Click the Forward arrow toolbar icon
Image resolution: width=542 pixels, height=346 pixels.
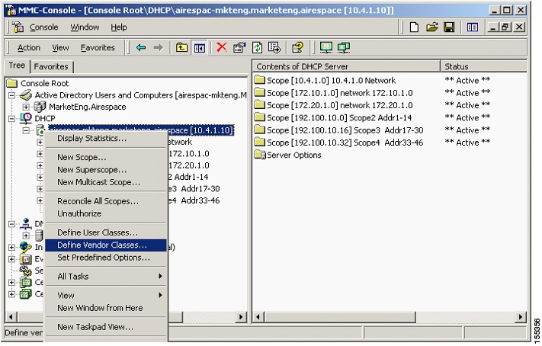159,47
